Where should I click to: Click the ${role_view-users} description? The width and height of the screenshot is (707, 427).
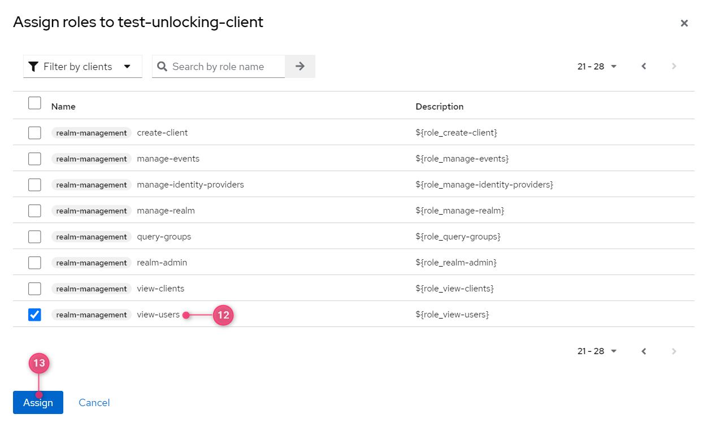(x=453, y=315)
